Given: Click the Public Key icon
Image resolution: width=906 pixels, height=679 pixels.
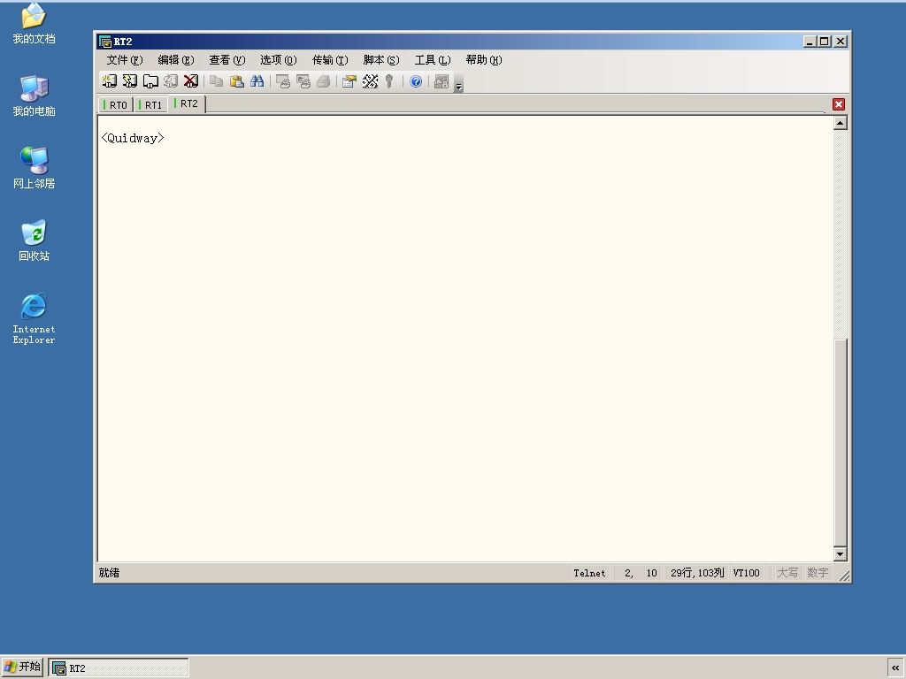Looking at the screenshot, I should point(389,81).
